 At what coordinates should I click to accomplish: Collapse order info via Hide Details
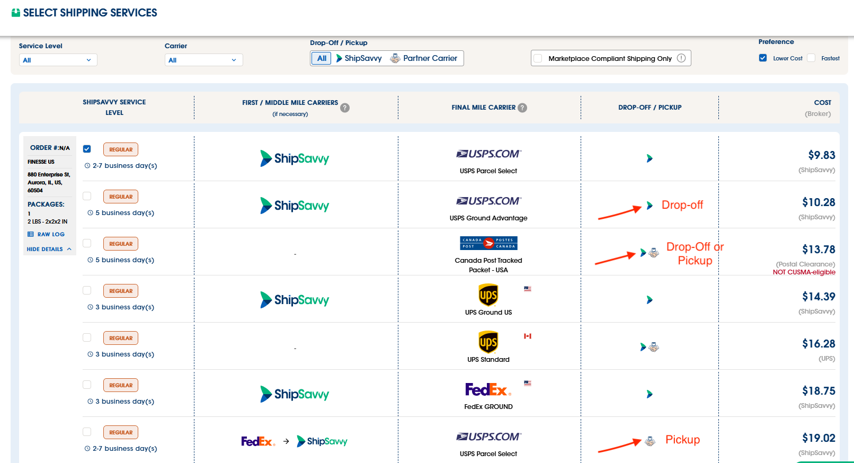pos(49,249)
